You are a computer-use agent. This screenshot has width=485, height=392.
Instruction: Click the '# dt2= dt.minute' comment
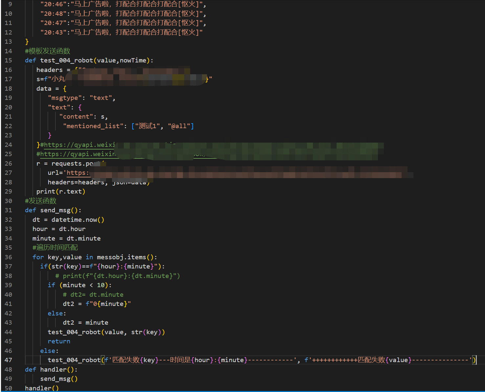[x=93, y=295]
